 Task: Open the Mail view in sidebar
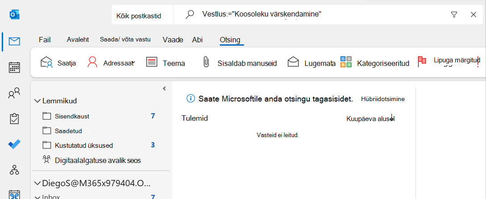point(14,41)
